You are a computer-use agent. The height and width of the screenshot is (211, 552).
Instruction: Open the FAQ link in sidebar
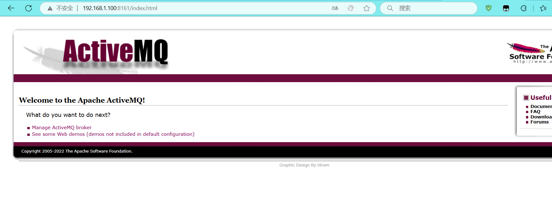pos(535,112)
